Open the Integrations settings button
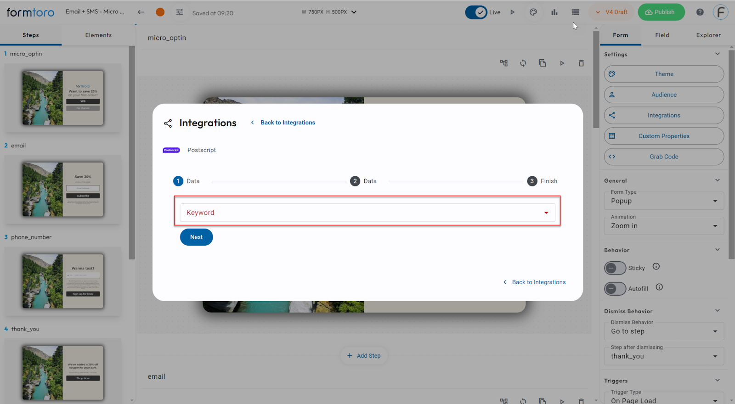The height and width of the screenshot is (404, 735). click(664, 115)
